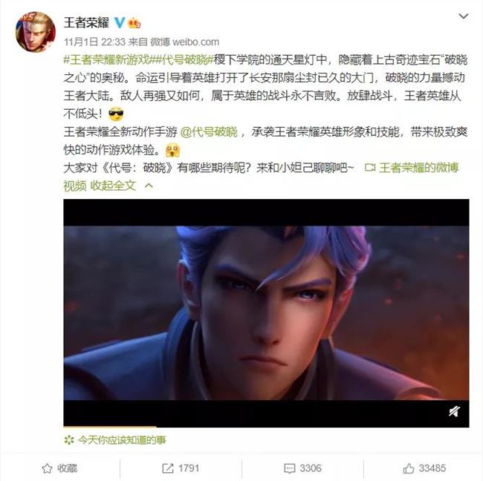The image size is (483, 481).
Task: Click the video camera icon before 王者荣耀的微博视频
Action: (x=369, y=168)
